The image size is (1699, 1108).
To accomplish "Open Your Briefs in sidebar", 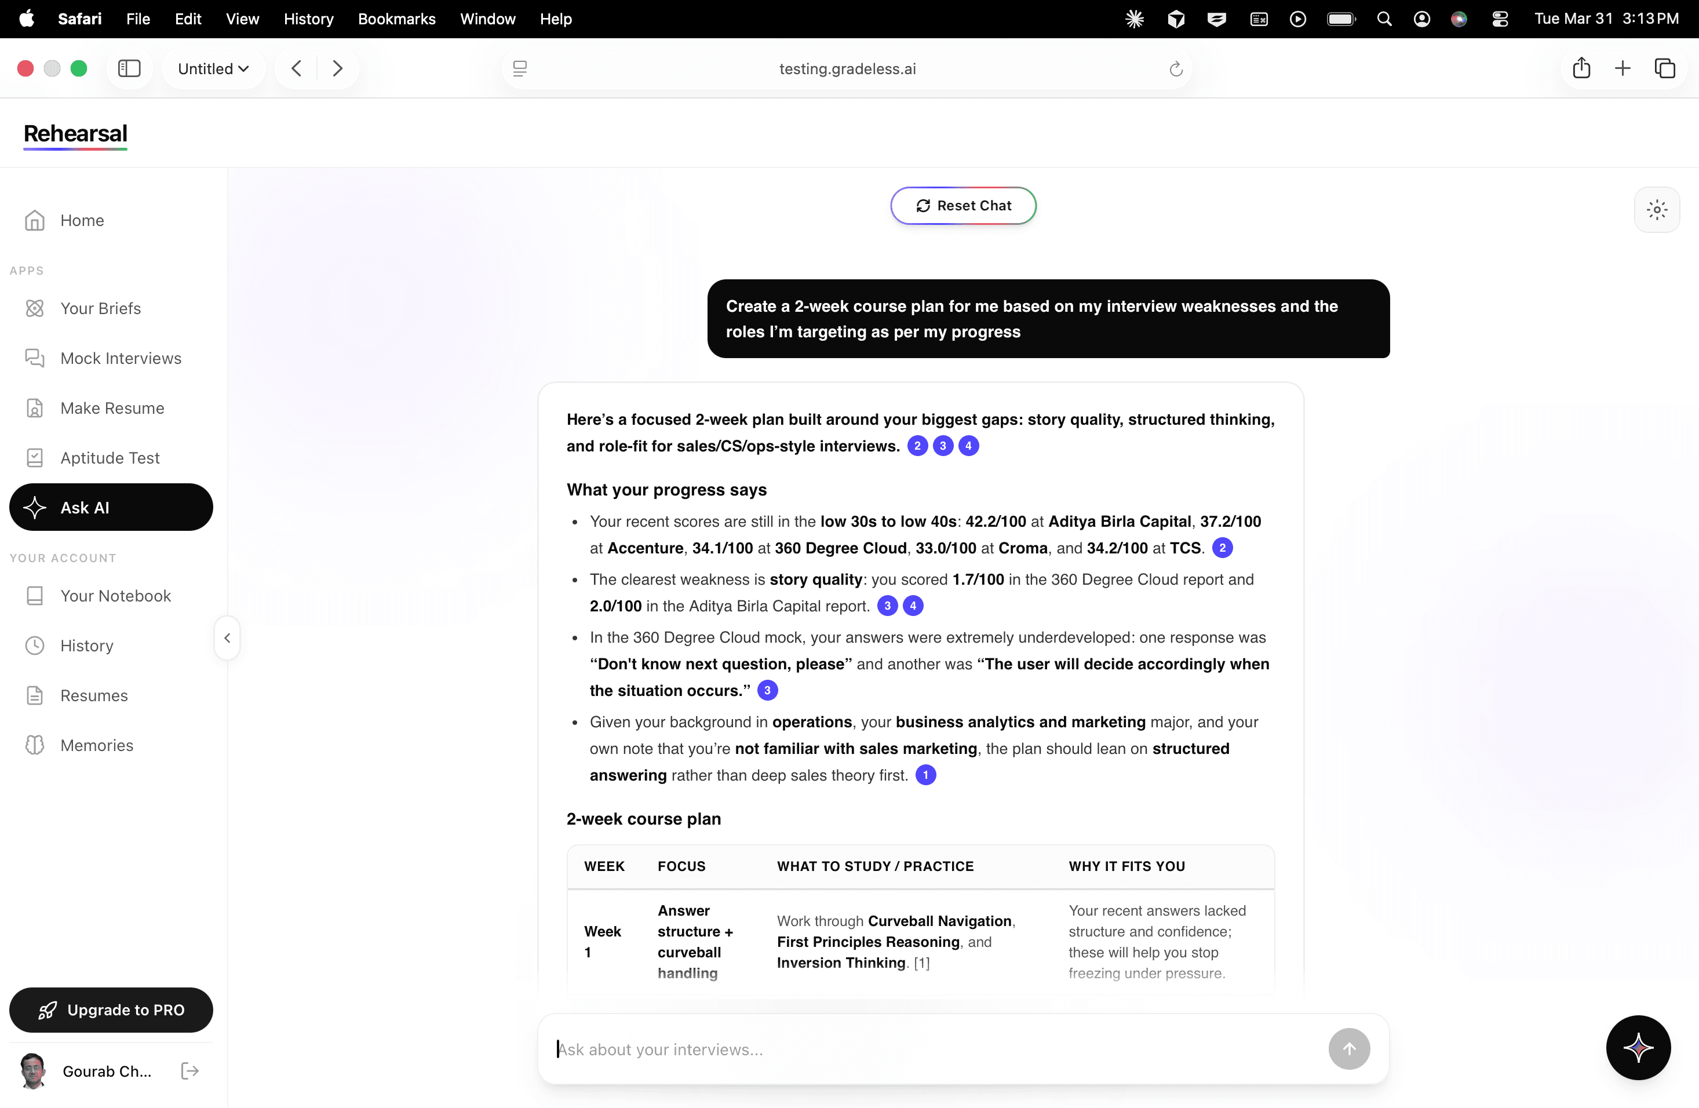I will coord(111,308).
